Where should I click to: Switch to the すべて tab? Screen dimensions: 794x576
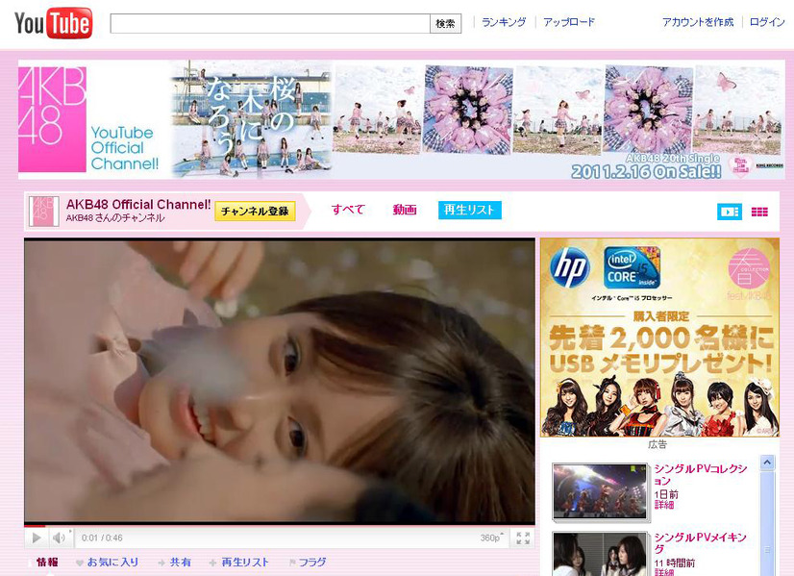(348, 210)
